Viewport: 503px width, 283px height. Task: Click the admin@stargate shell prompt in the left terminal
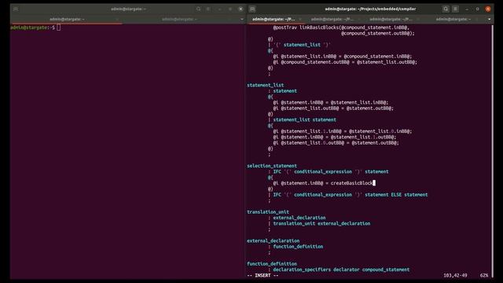coord(33,28)
